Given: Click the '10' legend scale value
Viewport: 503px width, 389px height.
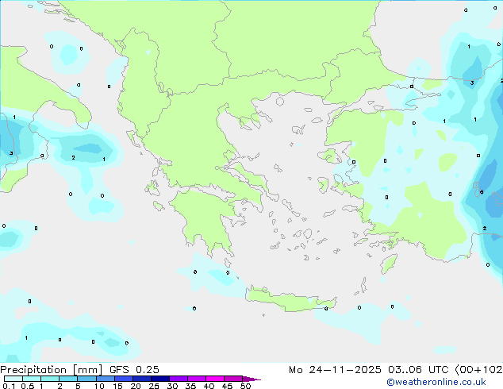Looking at the screenshot, I should pyautogui.click(x=99, y=386).
